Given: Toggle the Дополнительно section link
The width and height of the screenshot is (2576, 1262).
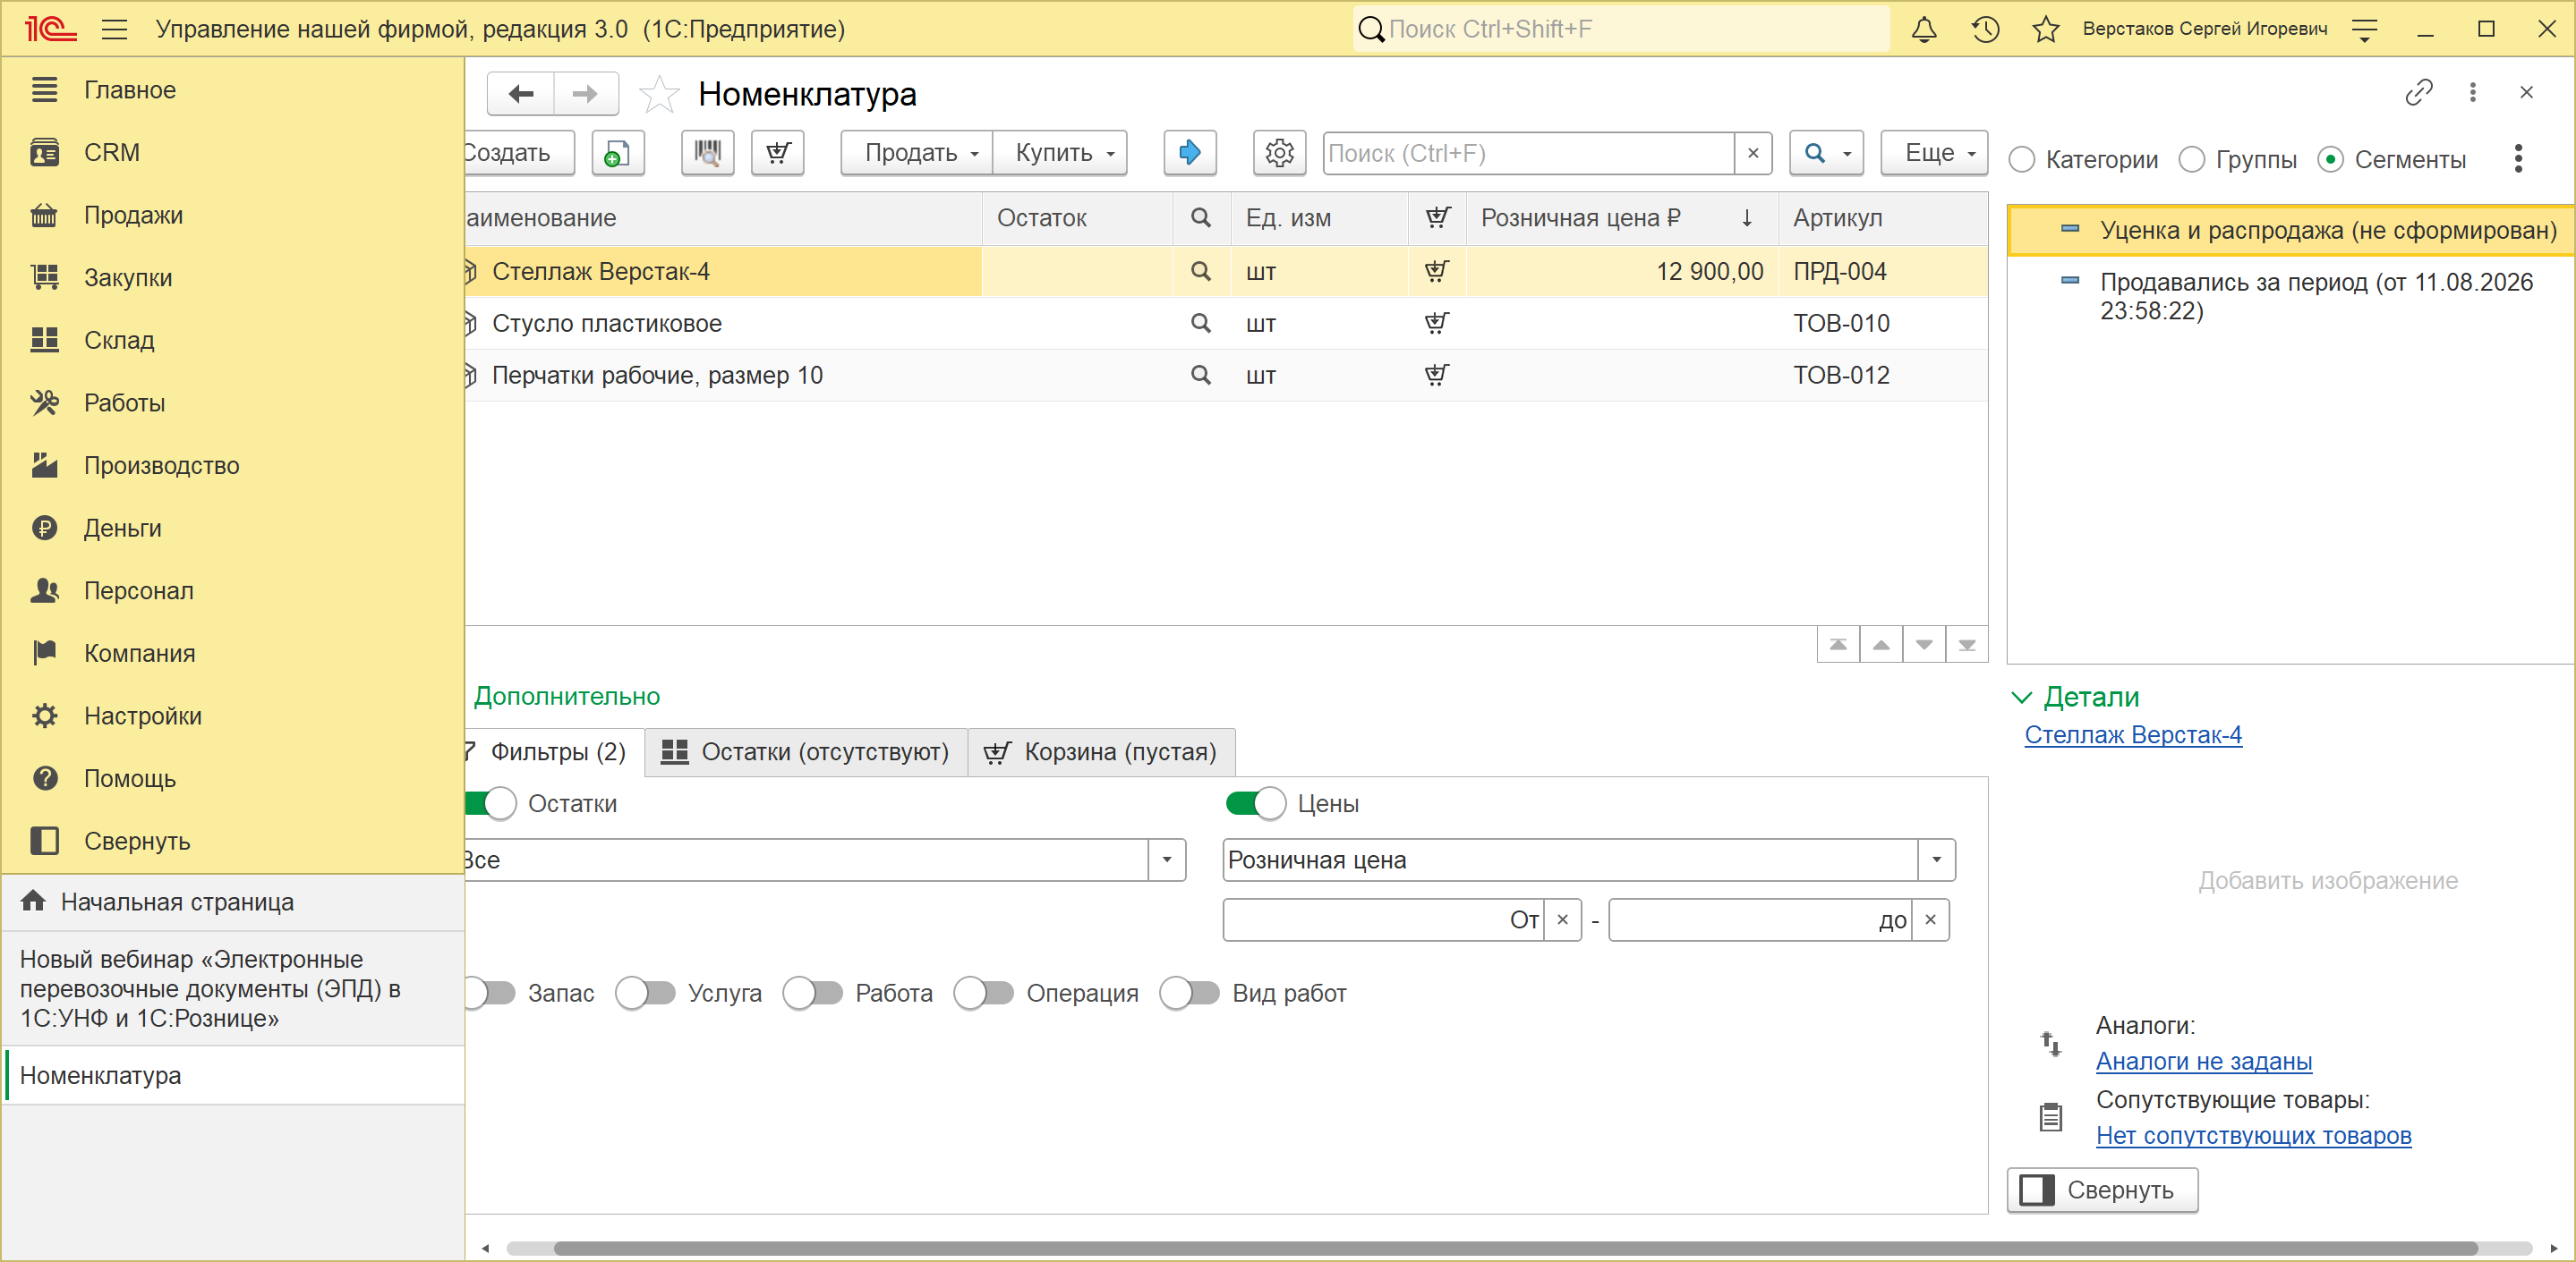Looking at the screenshot, I should tap(567, 697).
